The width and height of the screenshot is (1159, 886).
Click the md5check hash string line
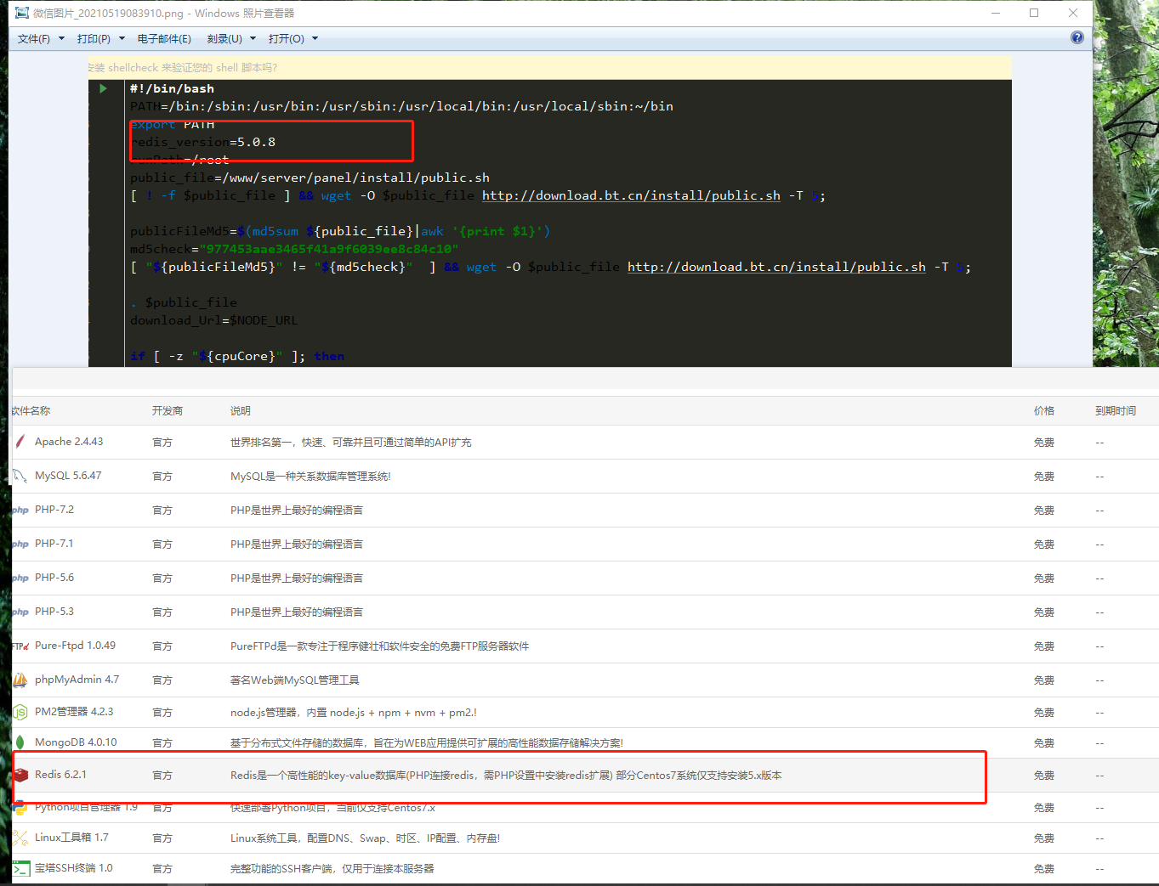point(294,249)
